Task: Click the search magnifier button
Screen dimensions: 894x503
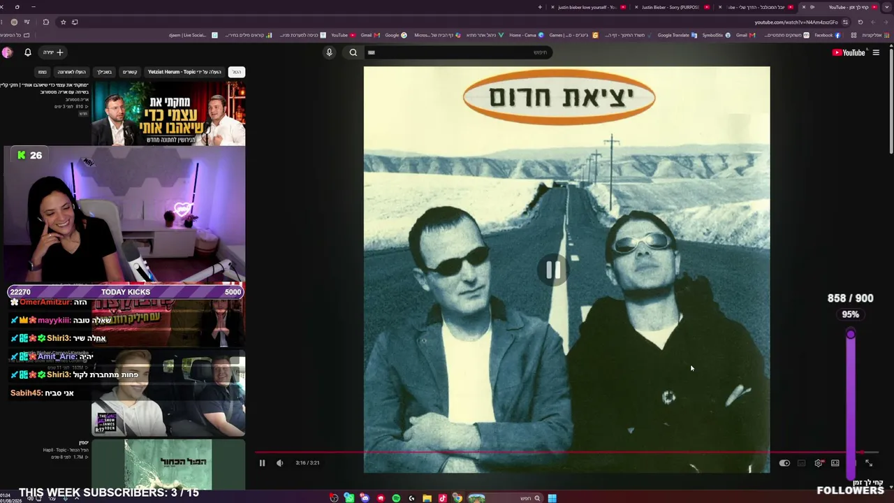Action: tap(353, 52)
